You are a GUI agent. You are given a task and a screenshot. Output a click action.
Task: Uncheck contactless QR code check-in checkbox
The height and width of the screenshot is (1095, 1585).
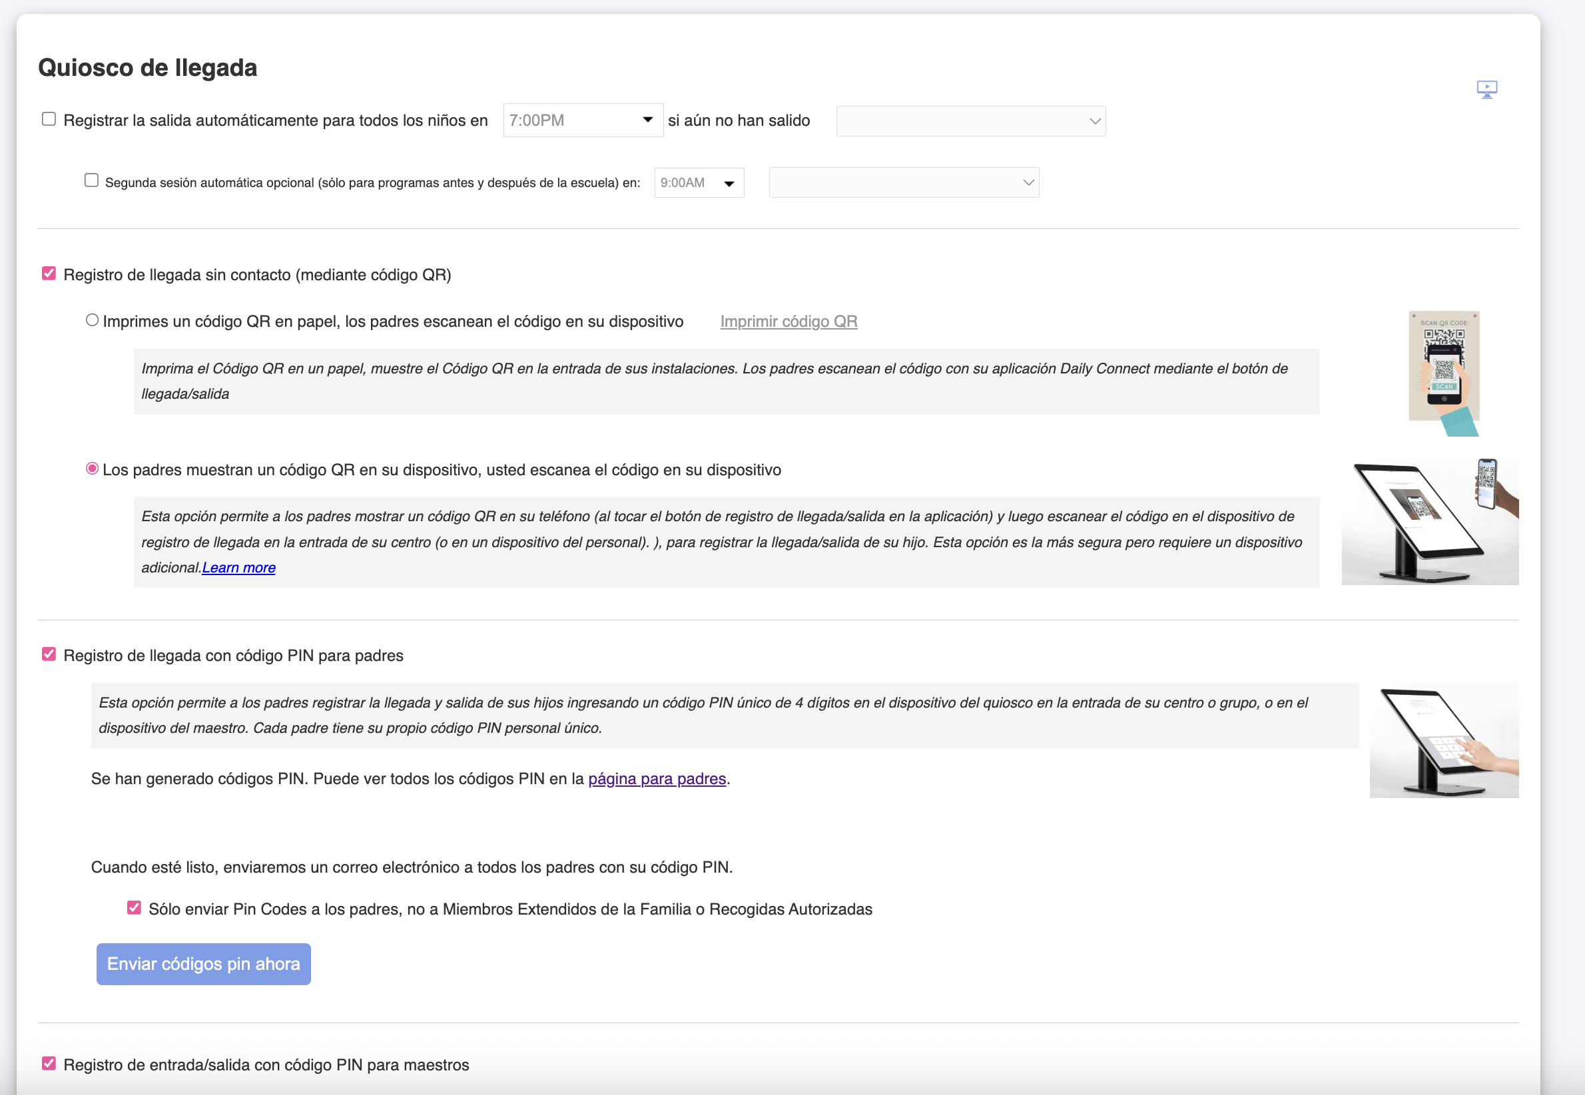pos(49,274)
